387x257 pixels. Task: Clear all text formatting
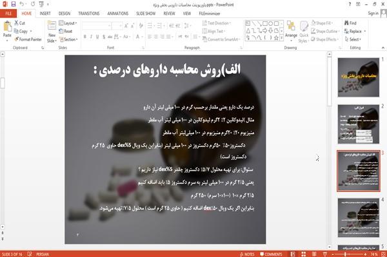tap(141, 26)
